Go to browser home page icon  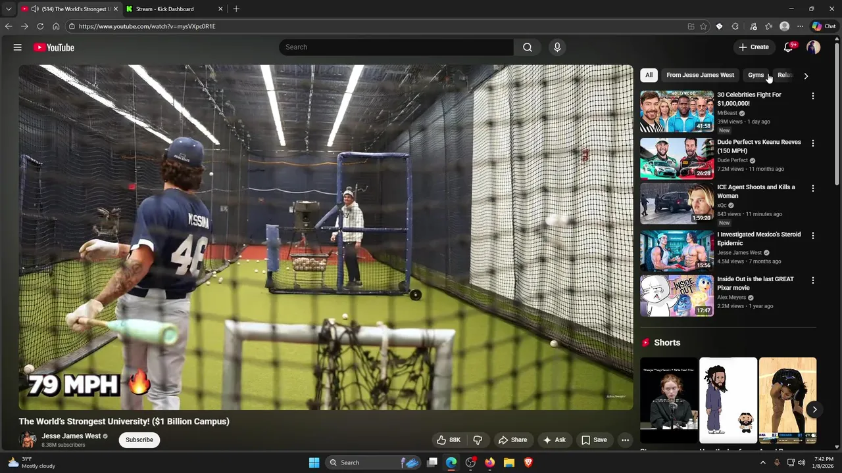coord(56,26)
